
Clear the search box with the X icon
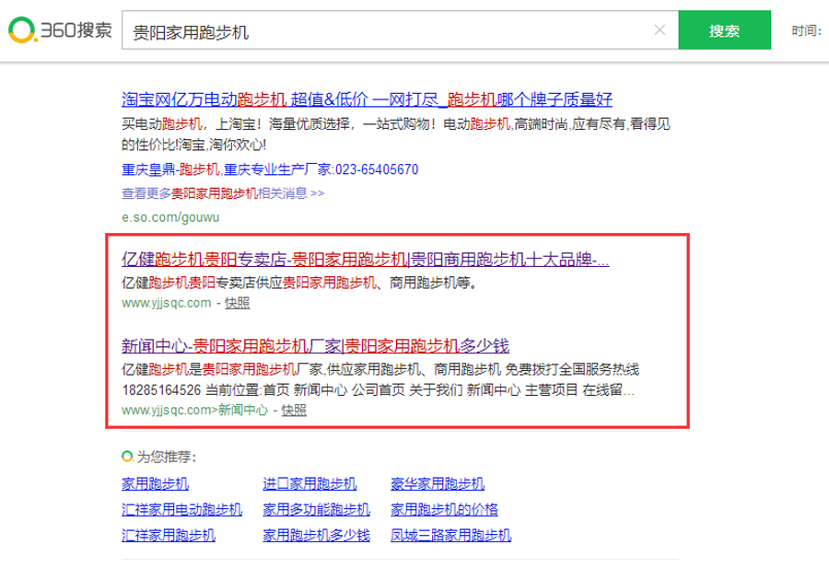[x=660, y=30]
